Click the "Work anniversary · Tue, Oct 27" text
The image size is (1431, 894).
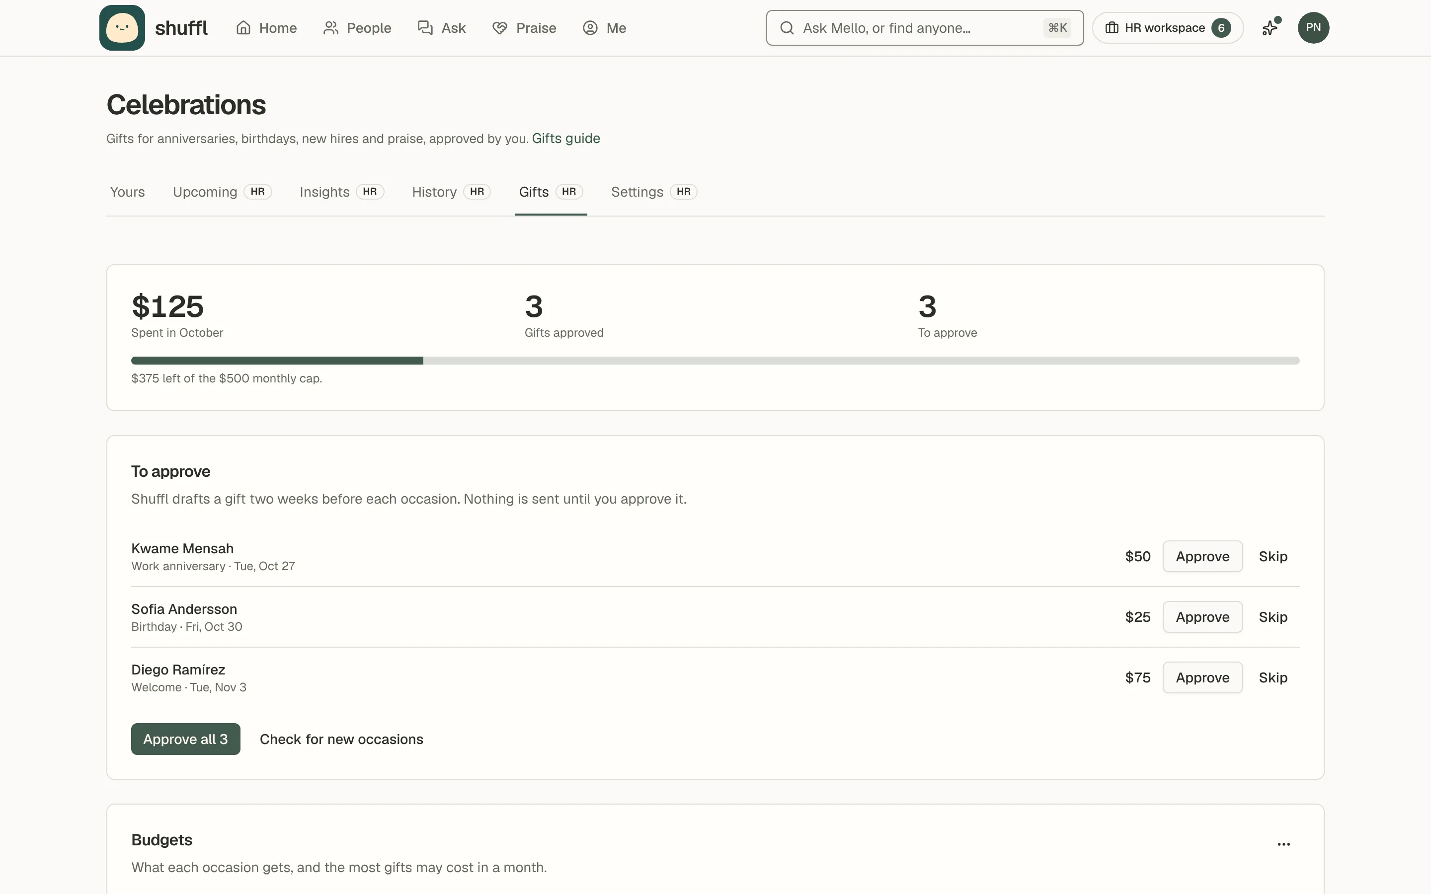213,566
